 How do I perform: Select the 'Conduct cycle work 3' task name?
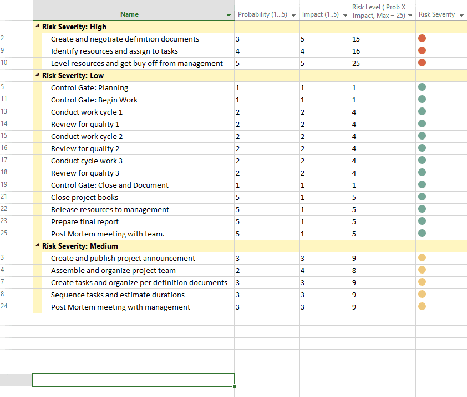pyautogui.click(x=87, y=161)
